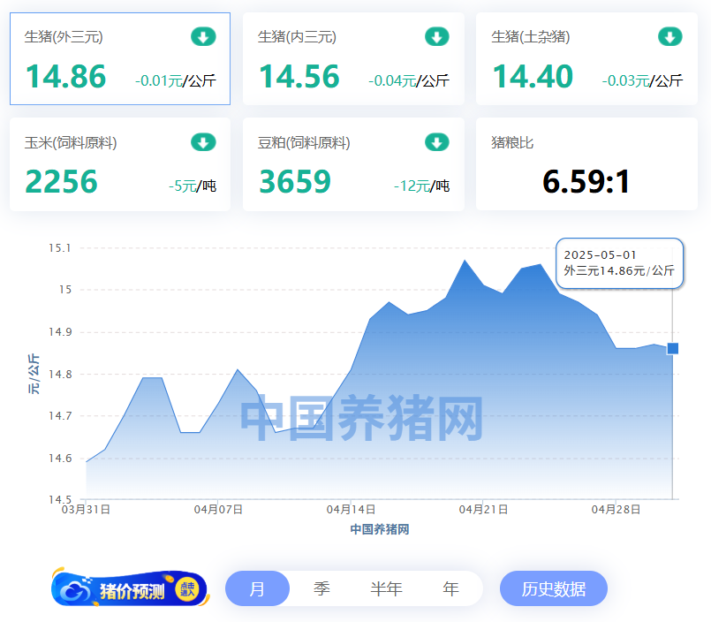The width and height of the screenshot is (711, 622).
Task: Select the 生猪(外三元) price card
Action: [120, 59]
